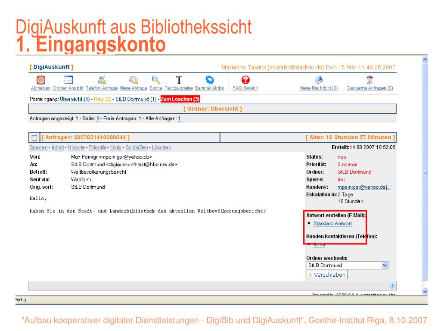Open the Ordner-Ansicht folder view icon
441x331 pixels.
pos(68,80)
